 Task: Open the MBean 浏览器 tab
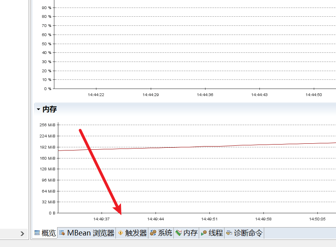click(86, 233)
